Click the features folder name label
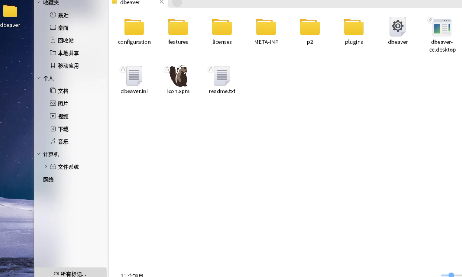The height and width of the screenshot is (277, 462). (x=178, y=42)
